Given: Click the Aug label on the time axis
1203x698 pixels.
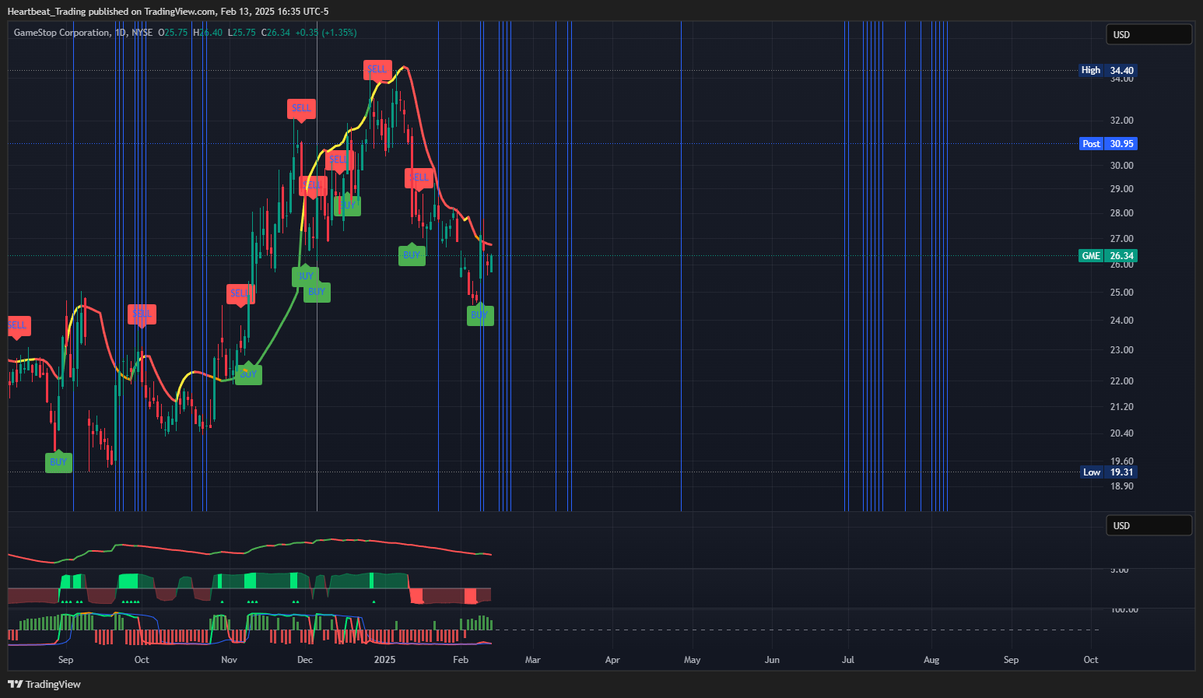Looking at the screenshot, I should (x=931, y=660).
